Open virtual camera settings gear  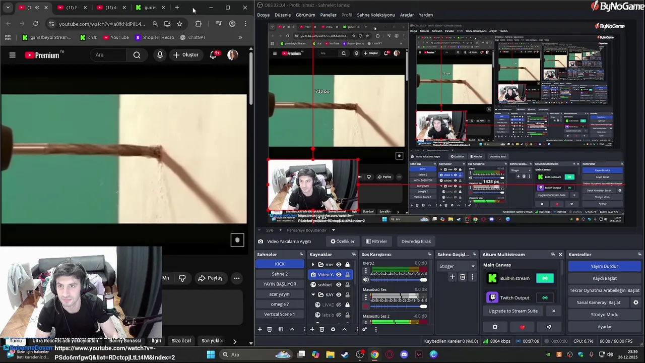pyautogui.click(x=636, y=302)
